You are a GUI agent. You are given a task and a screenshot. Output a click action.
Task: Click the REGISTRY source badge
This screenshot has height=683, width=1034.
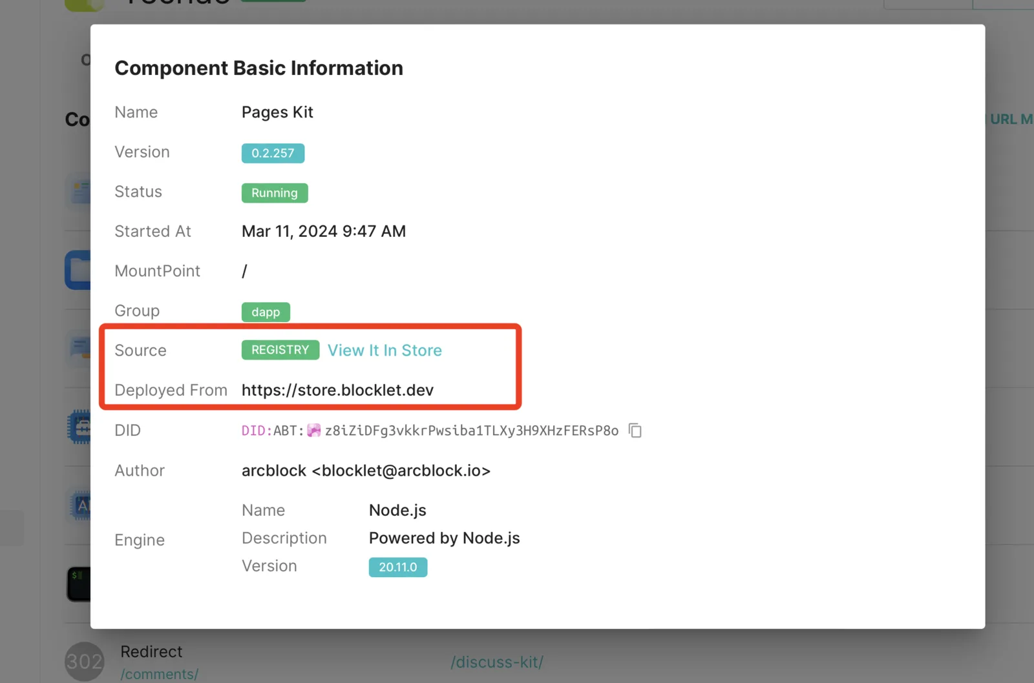coord(280,350)
